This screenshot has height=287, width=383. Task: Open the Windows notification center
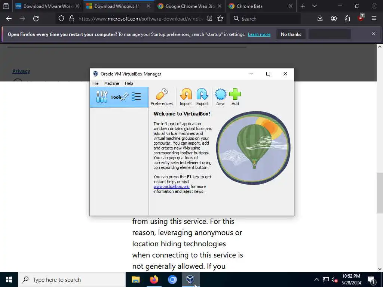[x=371, y=280]
